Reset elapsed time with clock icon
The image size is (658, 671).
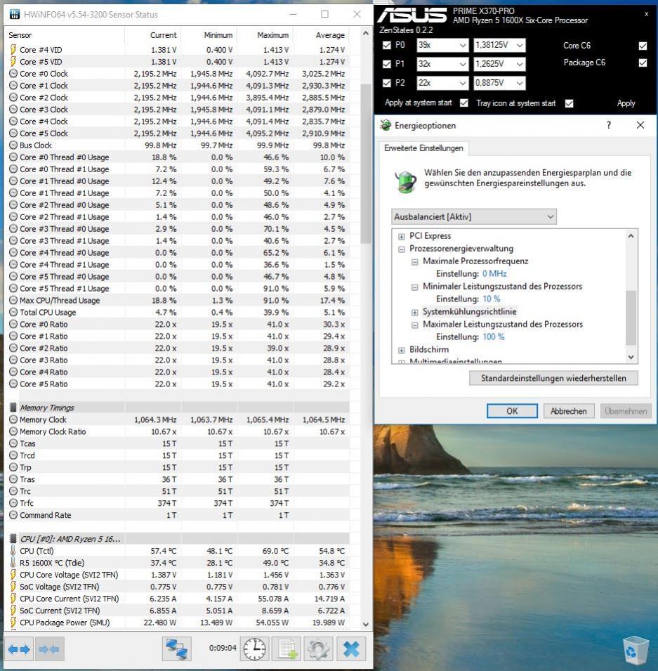tap(254, 649)
